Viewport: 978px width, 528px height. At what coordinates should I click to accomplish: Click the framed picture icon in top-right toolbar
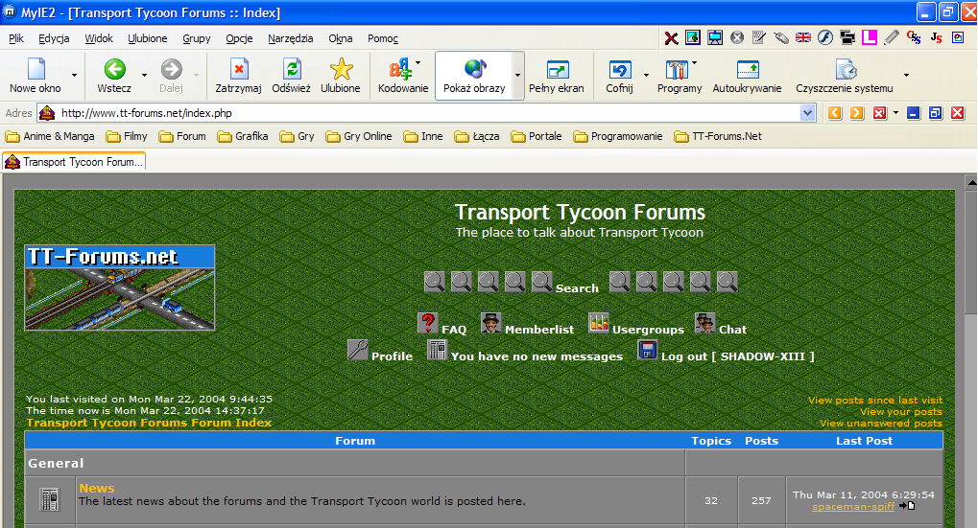click(x=693, y=38)
